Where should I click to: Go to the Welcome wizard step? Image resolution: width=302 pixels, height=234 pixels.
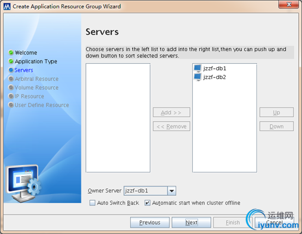click(x=26, y=52)
